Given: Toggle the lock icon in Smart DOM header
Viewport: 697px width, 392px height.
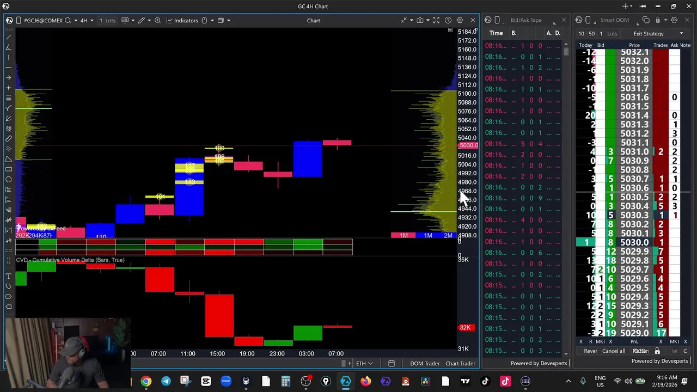Looking at the screenshot, I should pyautogui.click(x=657, y=20).
